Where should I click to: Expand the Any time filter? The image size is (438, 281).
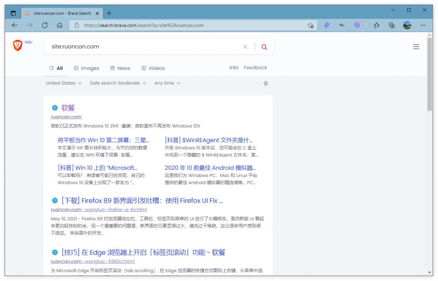tap(167, 83)
